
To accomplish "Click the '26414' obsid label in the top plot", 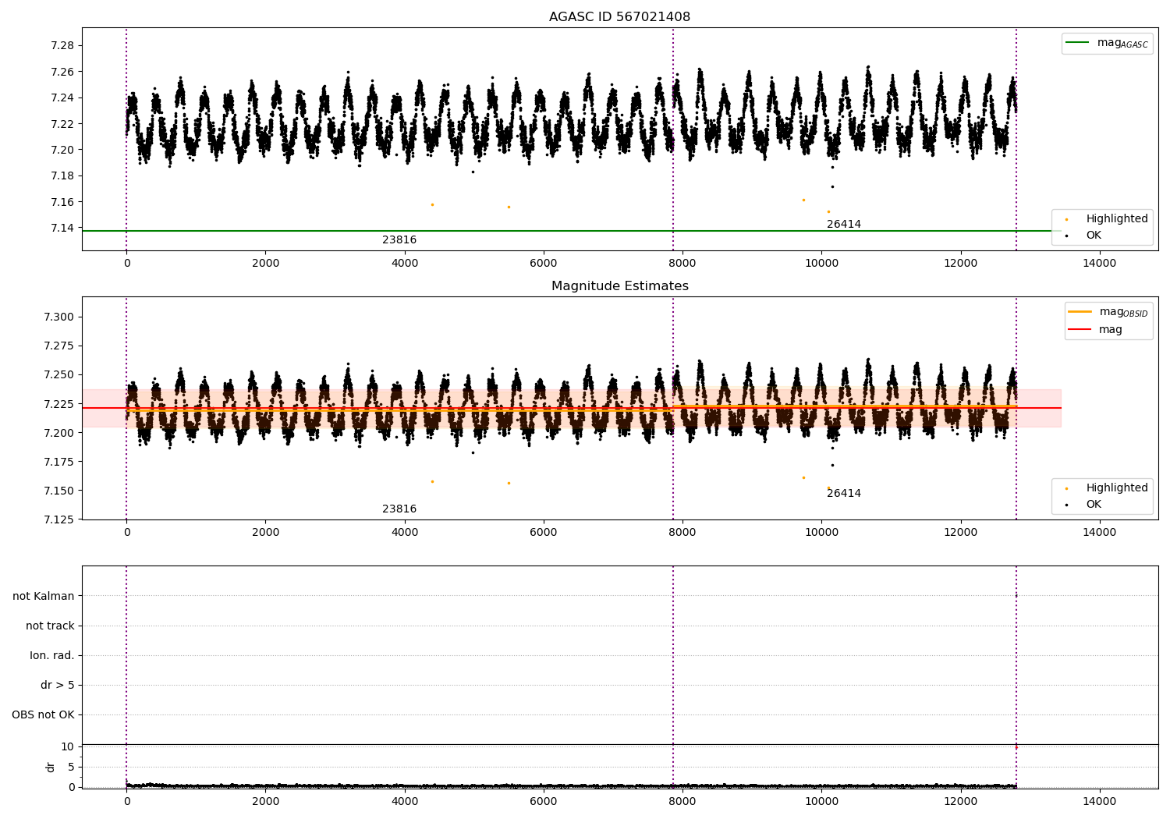I will coord(844,225).
